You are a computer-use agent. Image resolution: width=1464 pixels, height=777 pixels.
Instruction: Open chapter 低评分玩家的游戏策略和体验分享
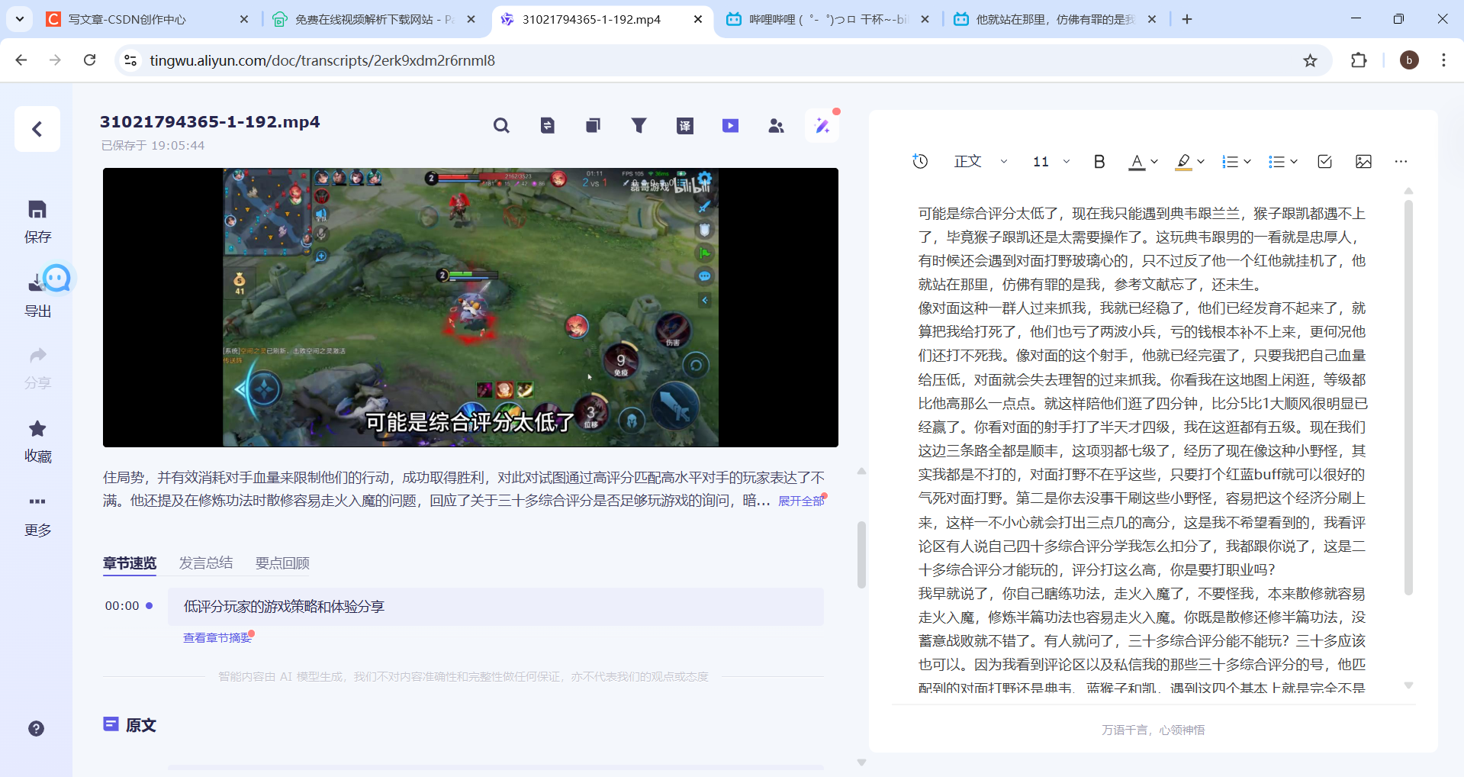496,606
